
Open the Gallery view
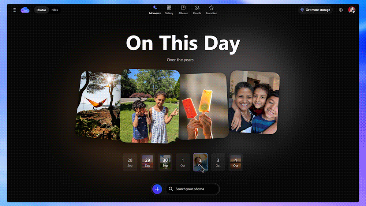(x=169, y=10)
